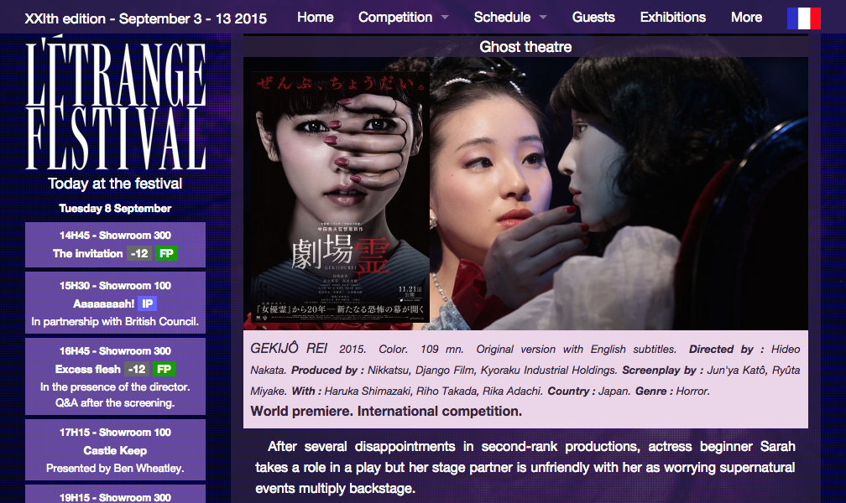Click the -12 age badge on The invitation
The image size is (846, 503).
pyautogui.click(x=139, y=253)
